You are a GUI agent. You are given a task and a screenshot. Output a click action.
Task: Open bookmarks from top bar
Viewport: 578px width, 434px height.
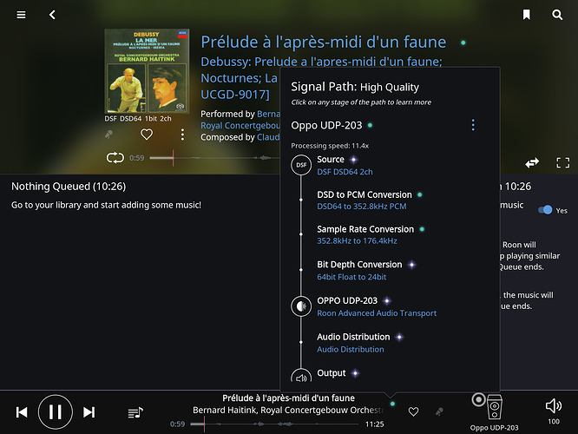tap(527, 15)
